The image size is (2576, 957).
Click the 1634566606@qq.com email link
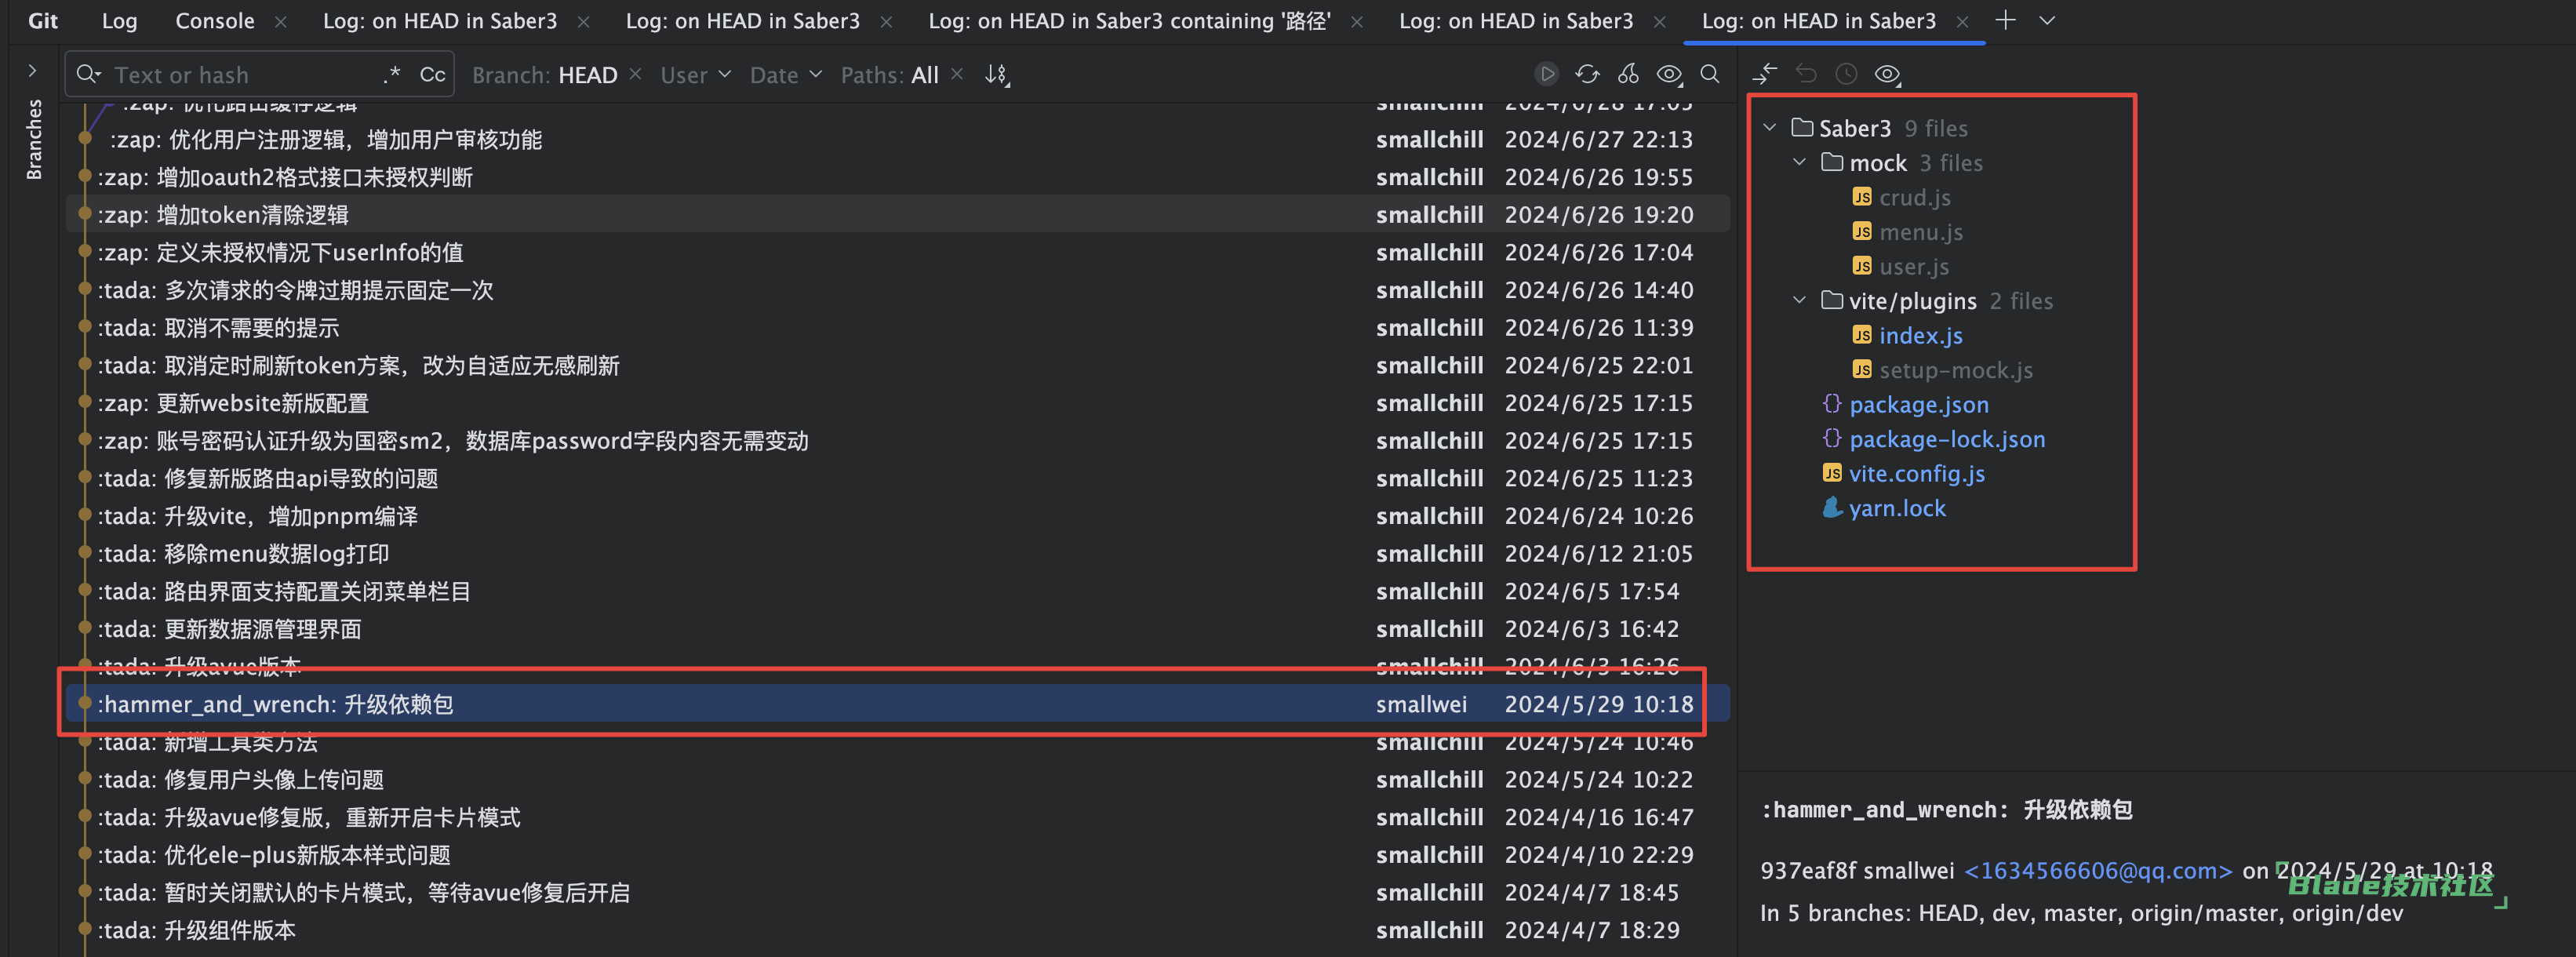[2098, 871]
